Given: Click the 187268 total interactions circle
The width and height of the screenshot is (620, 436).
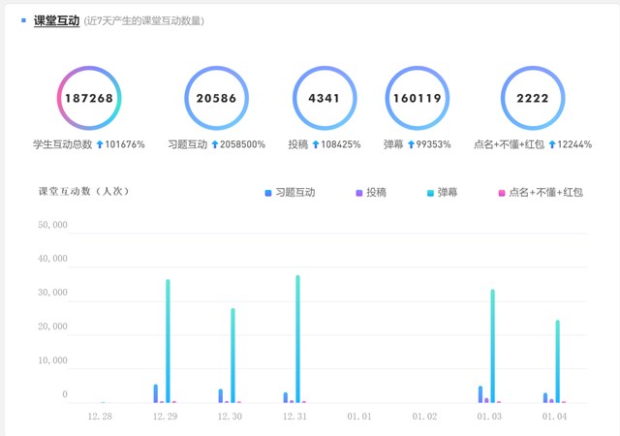Looking at the screenshot, I should [x=89, y=98].
